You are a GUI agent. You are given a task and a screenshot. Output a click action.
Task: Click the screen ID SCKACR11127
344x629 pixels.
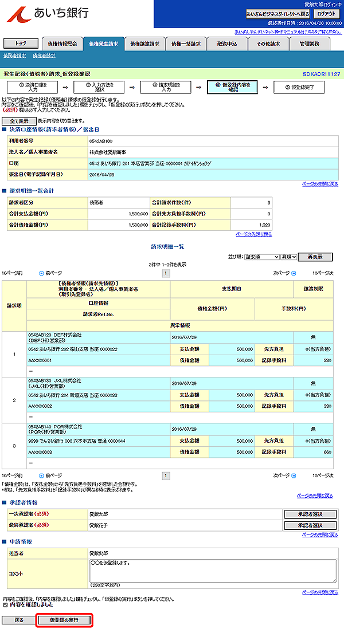[322, 74]
